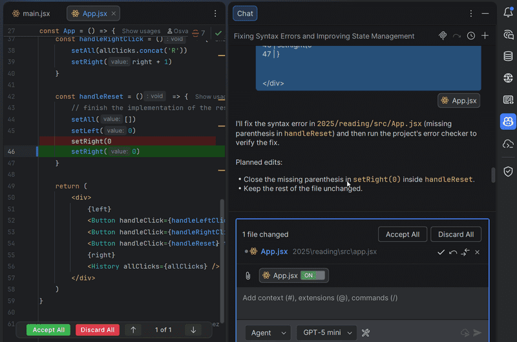Click Discard All in the chat panel

click(x=456, y=234)
